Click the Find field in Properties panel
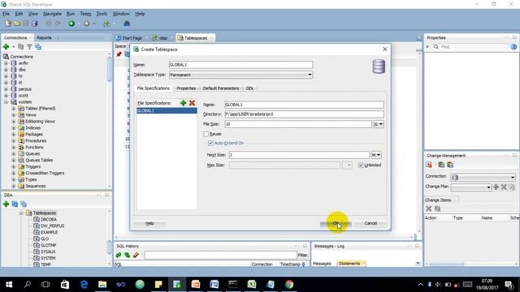Screen dimensions: 520x292 (474, 47)
